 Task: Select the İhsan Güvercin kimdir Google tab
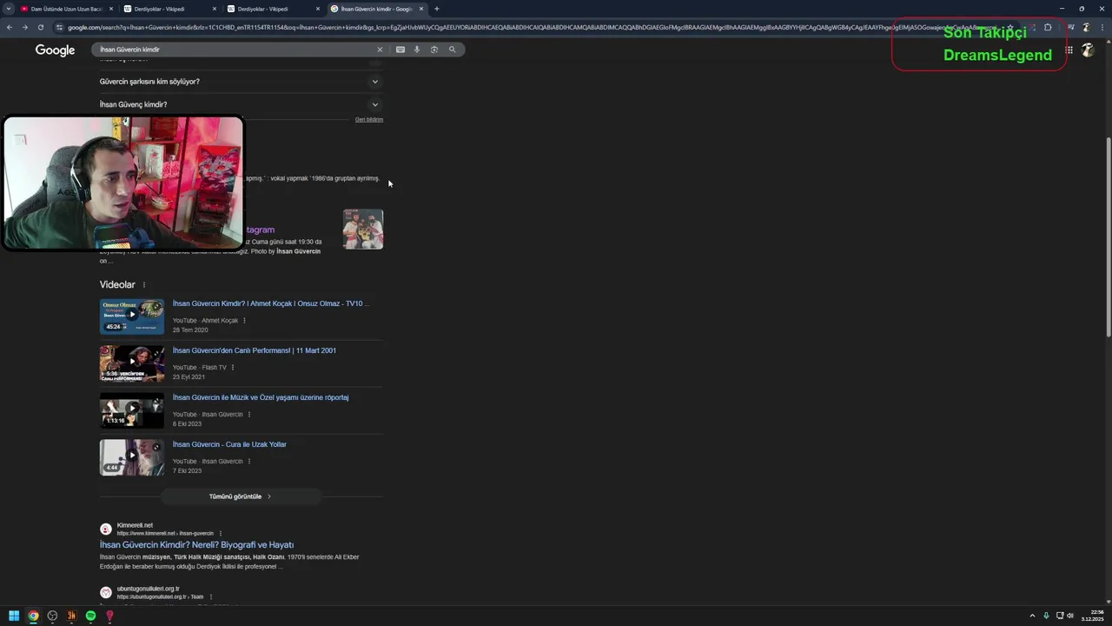[375, 9]
